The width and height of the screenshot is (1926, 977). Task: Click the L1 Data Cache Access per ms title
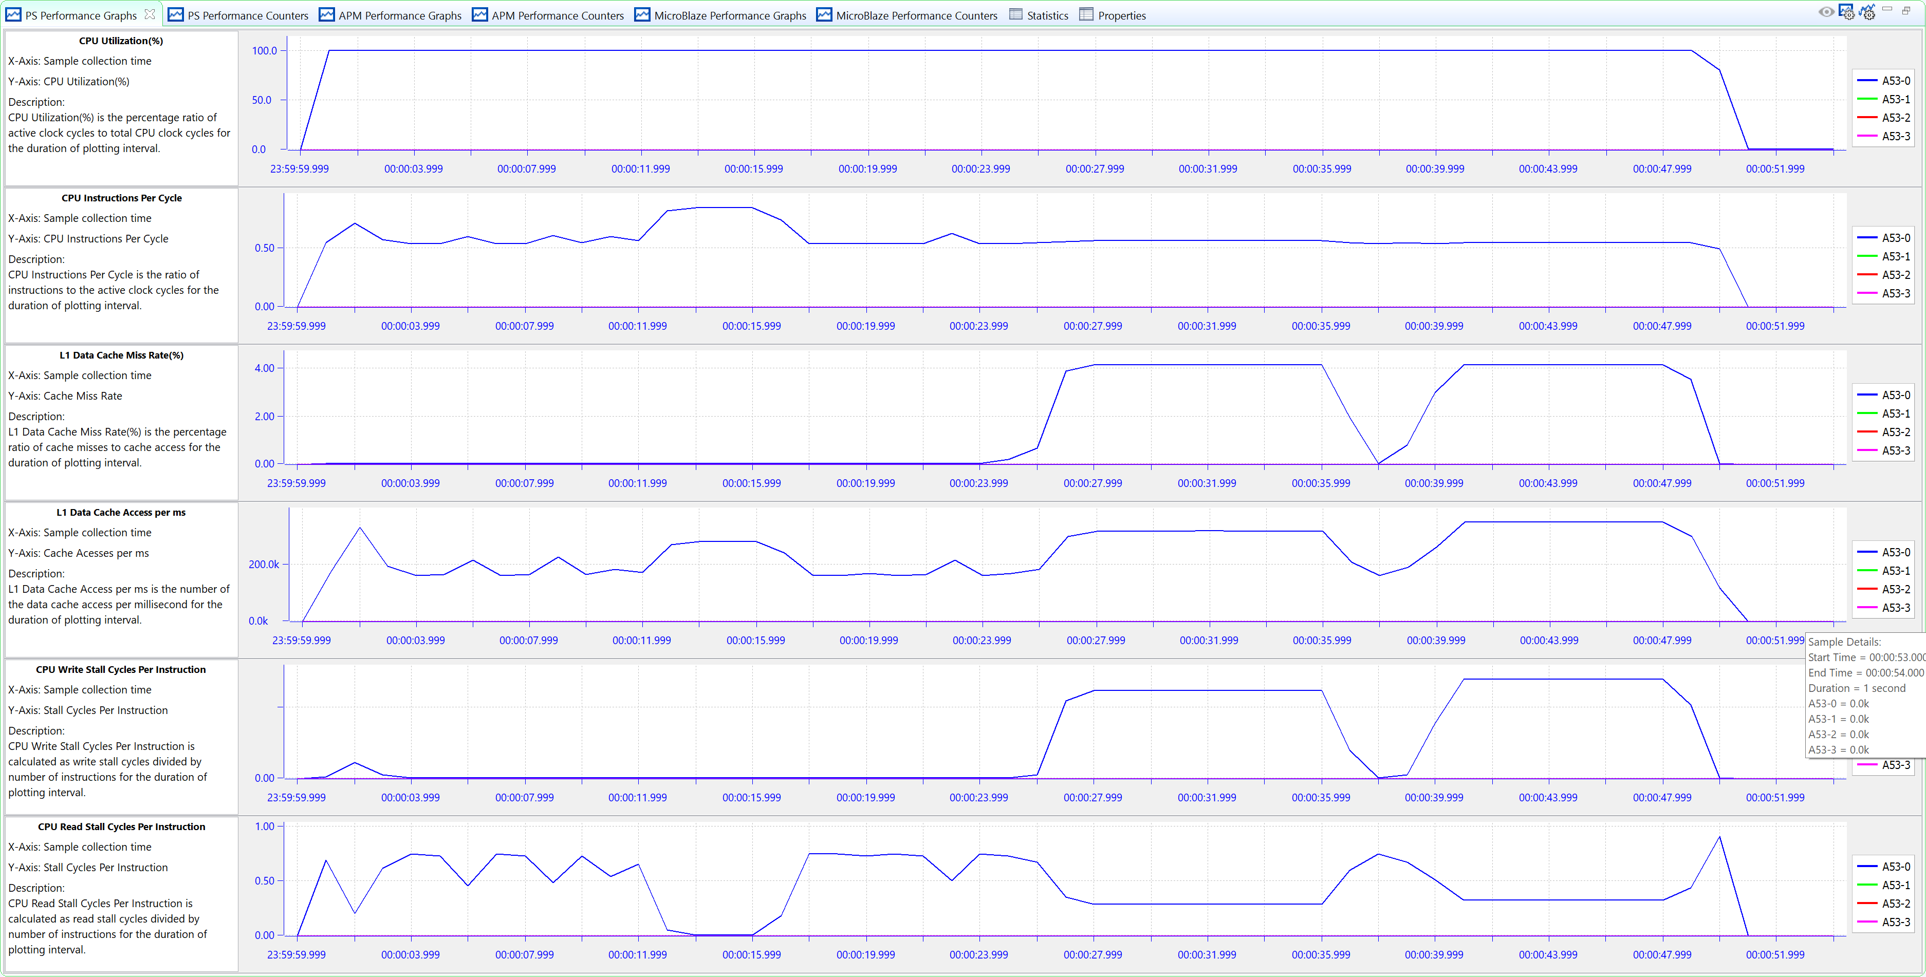tap(121, 512)
